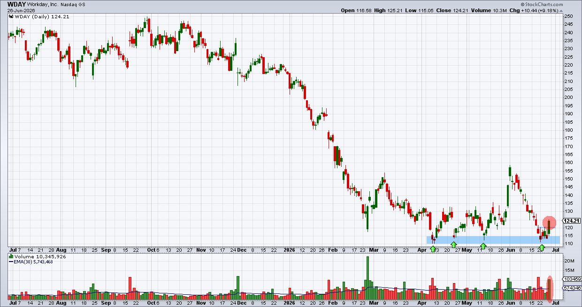Click 2026 on the axis below volume panel
The height and width of the screenshot is (307, 582).
tap(289, 303)
